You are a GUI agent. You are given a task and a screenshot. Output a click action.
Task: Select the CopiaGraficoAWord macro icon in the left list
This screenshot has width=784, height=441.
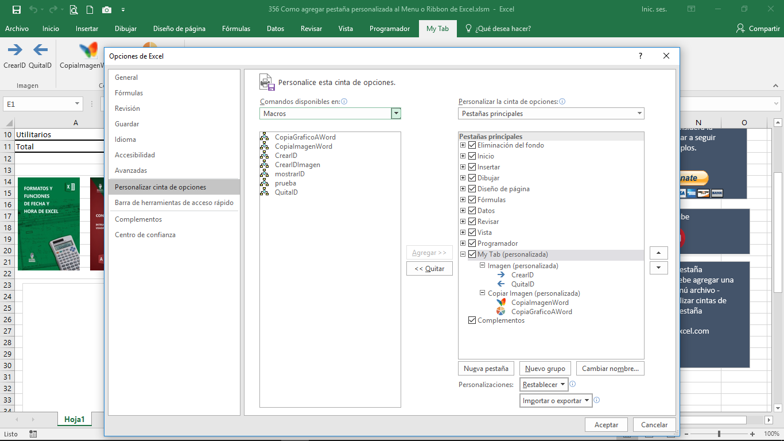pos(265,137)
